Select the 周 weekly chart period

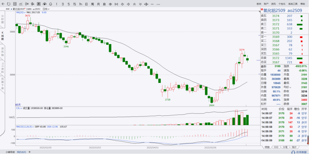pos(92,4)
